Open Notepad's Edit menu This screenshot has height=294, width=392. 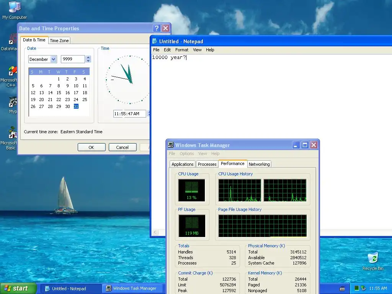(167, 50)
